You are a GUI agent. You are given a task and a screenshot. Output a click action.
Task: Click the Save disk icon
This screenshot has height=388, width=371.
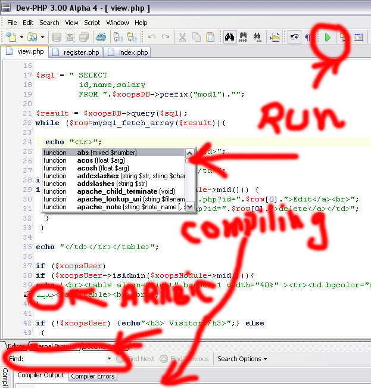(57, 38)
